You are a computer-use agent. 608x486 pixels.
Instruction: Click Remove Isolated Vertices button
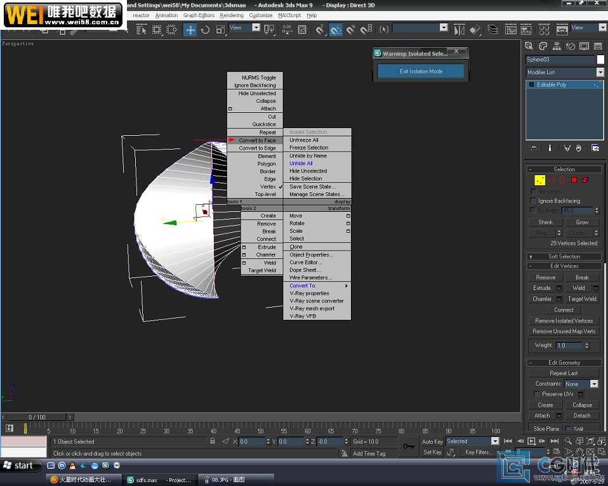pyautogui.click(x=564, y=321)
